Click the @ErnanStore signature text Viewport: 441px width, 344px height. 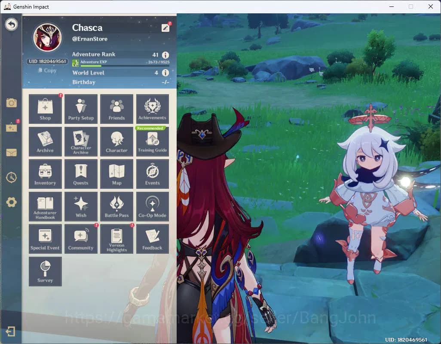click(90, 39)
